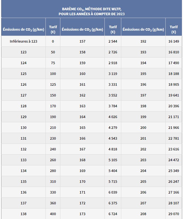
Task: Select the emissions cell with value 192
Action: tap(143, 41)
